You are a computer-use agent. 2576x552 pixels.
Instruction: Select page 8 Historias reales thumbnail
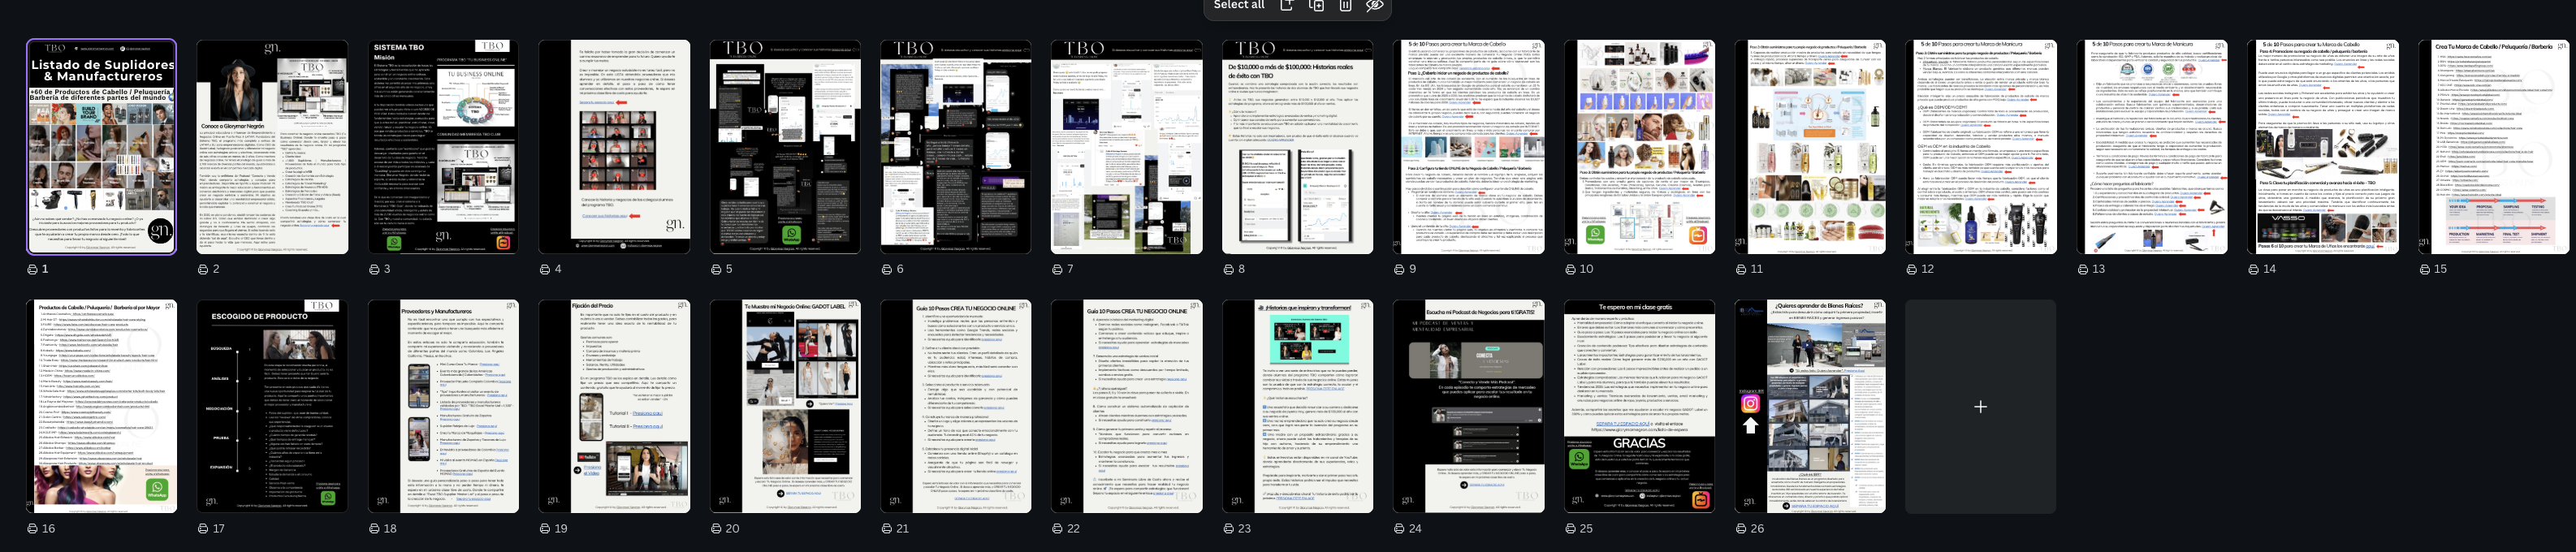tap(1297, 147)
